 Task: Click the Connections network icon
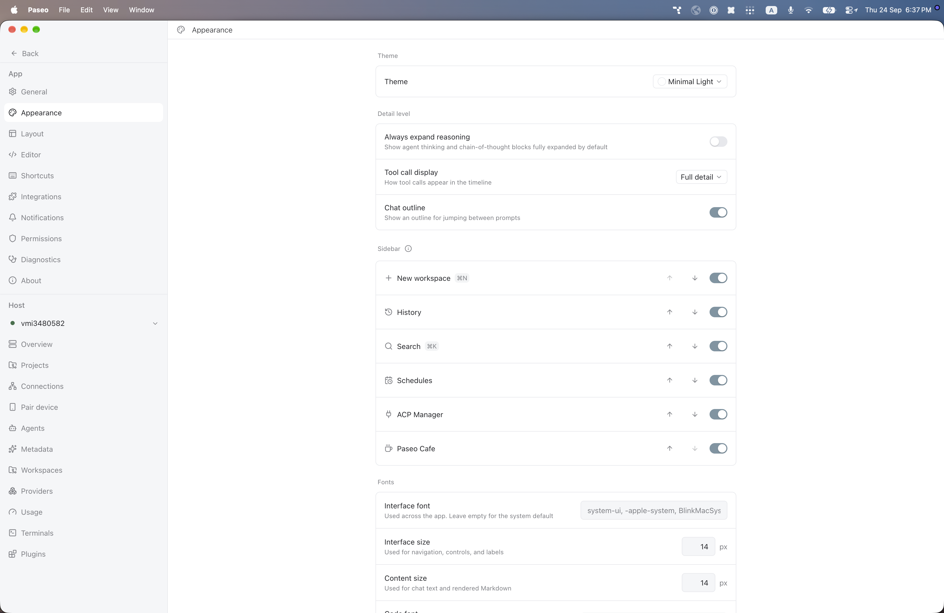point(13,386)
